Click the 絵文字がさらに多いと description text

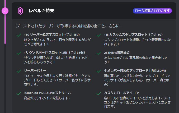(x=57, y=42)
